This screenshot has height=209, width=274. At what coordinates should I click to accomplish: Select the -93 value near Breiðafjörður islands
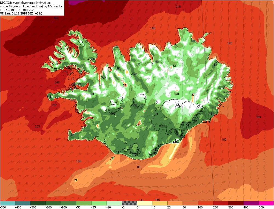79,85
